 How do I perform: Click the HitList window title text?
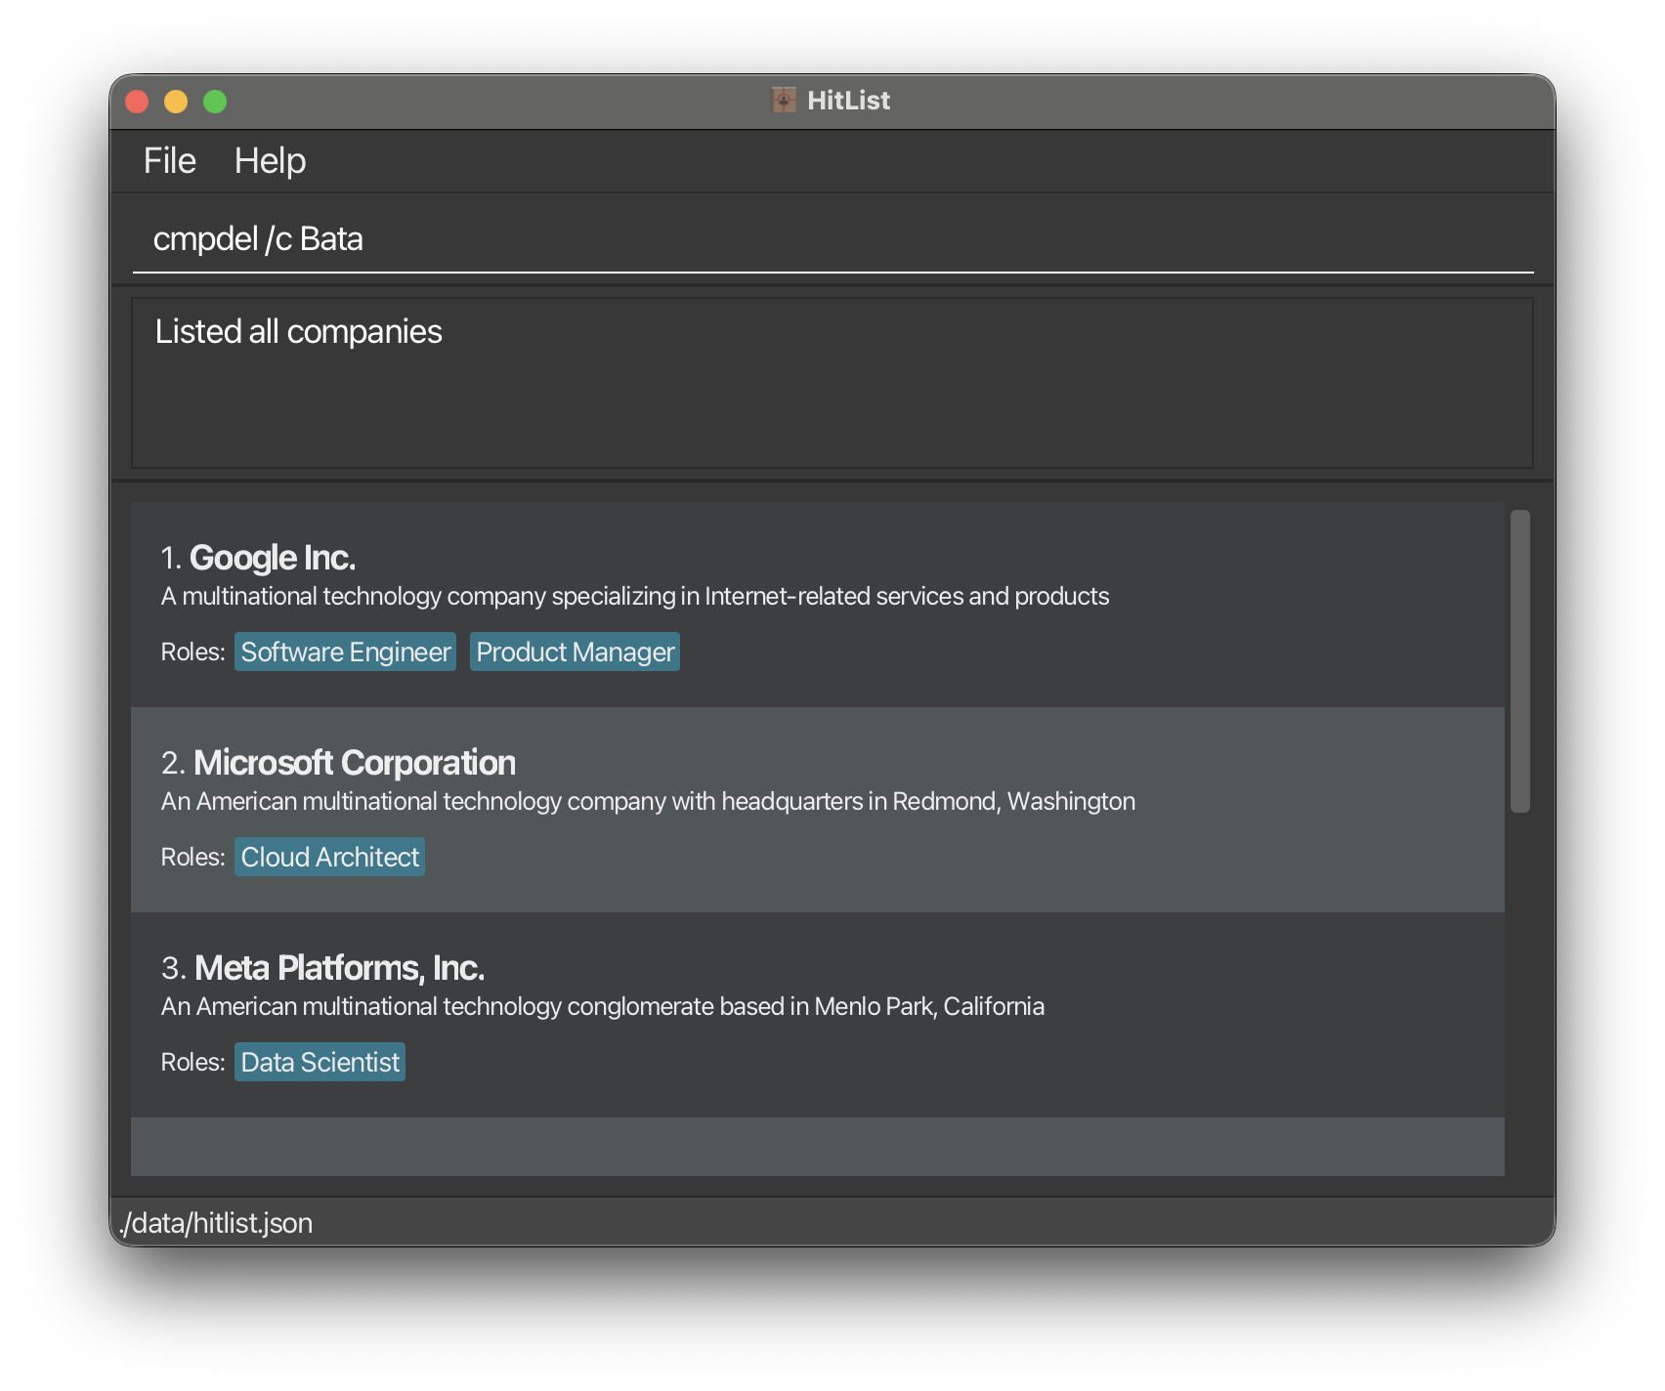[848, 101]
